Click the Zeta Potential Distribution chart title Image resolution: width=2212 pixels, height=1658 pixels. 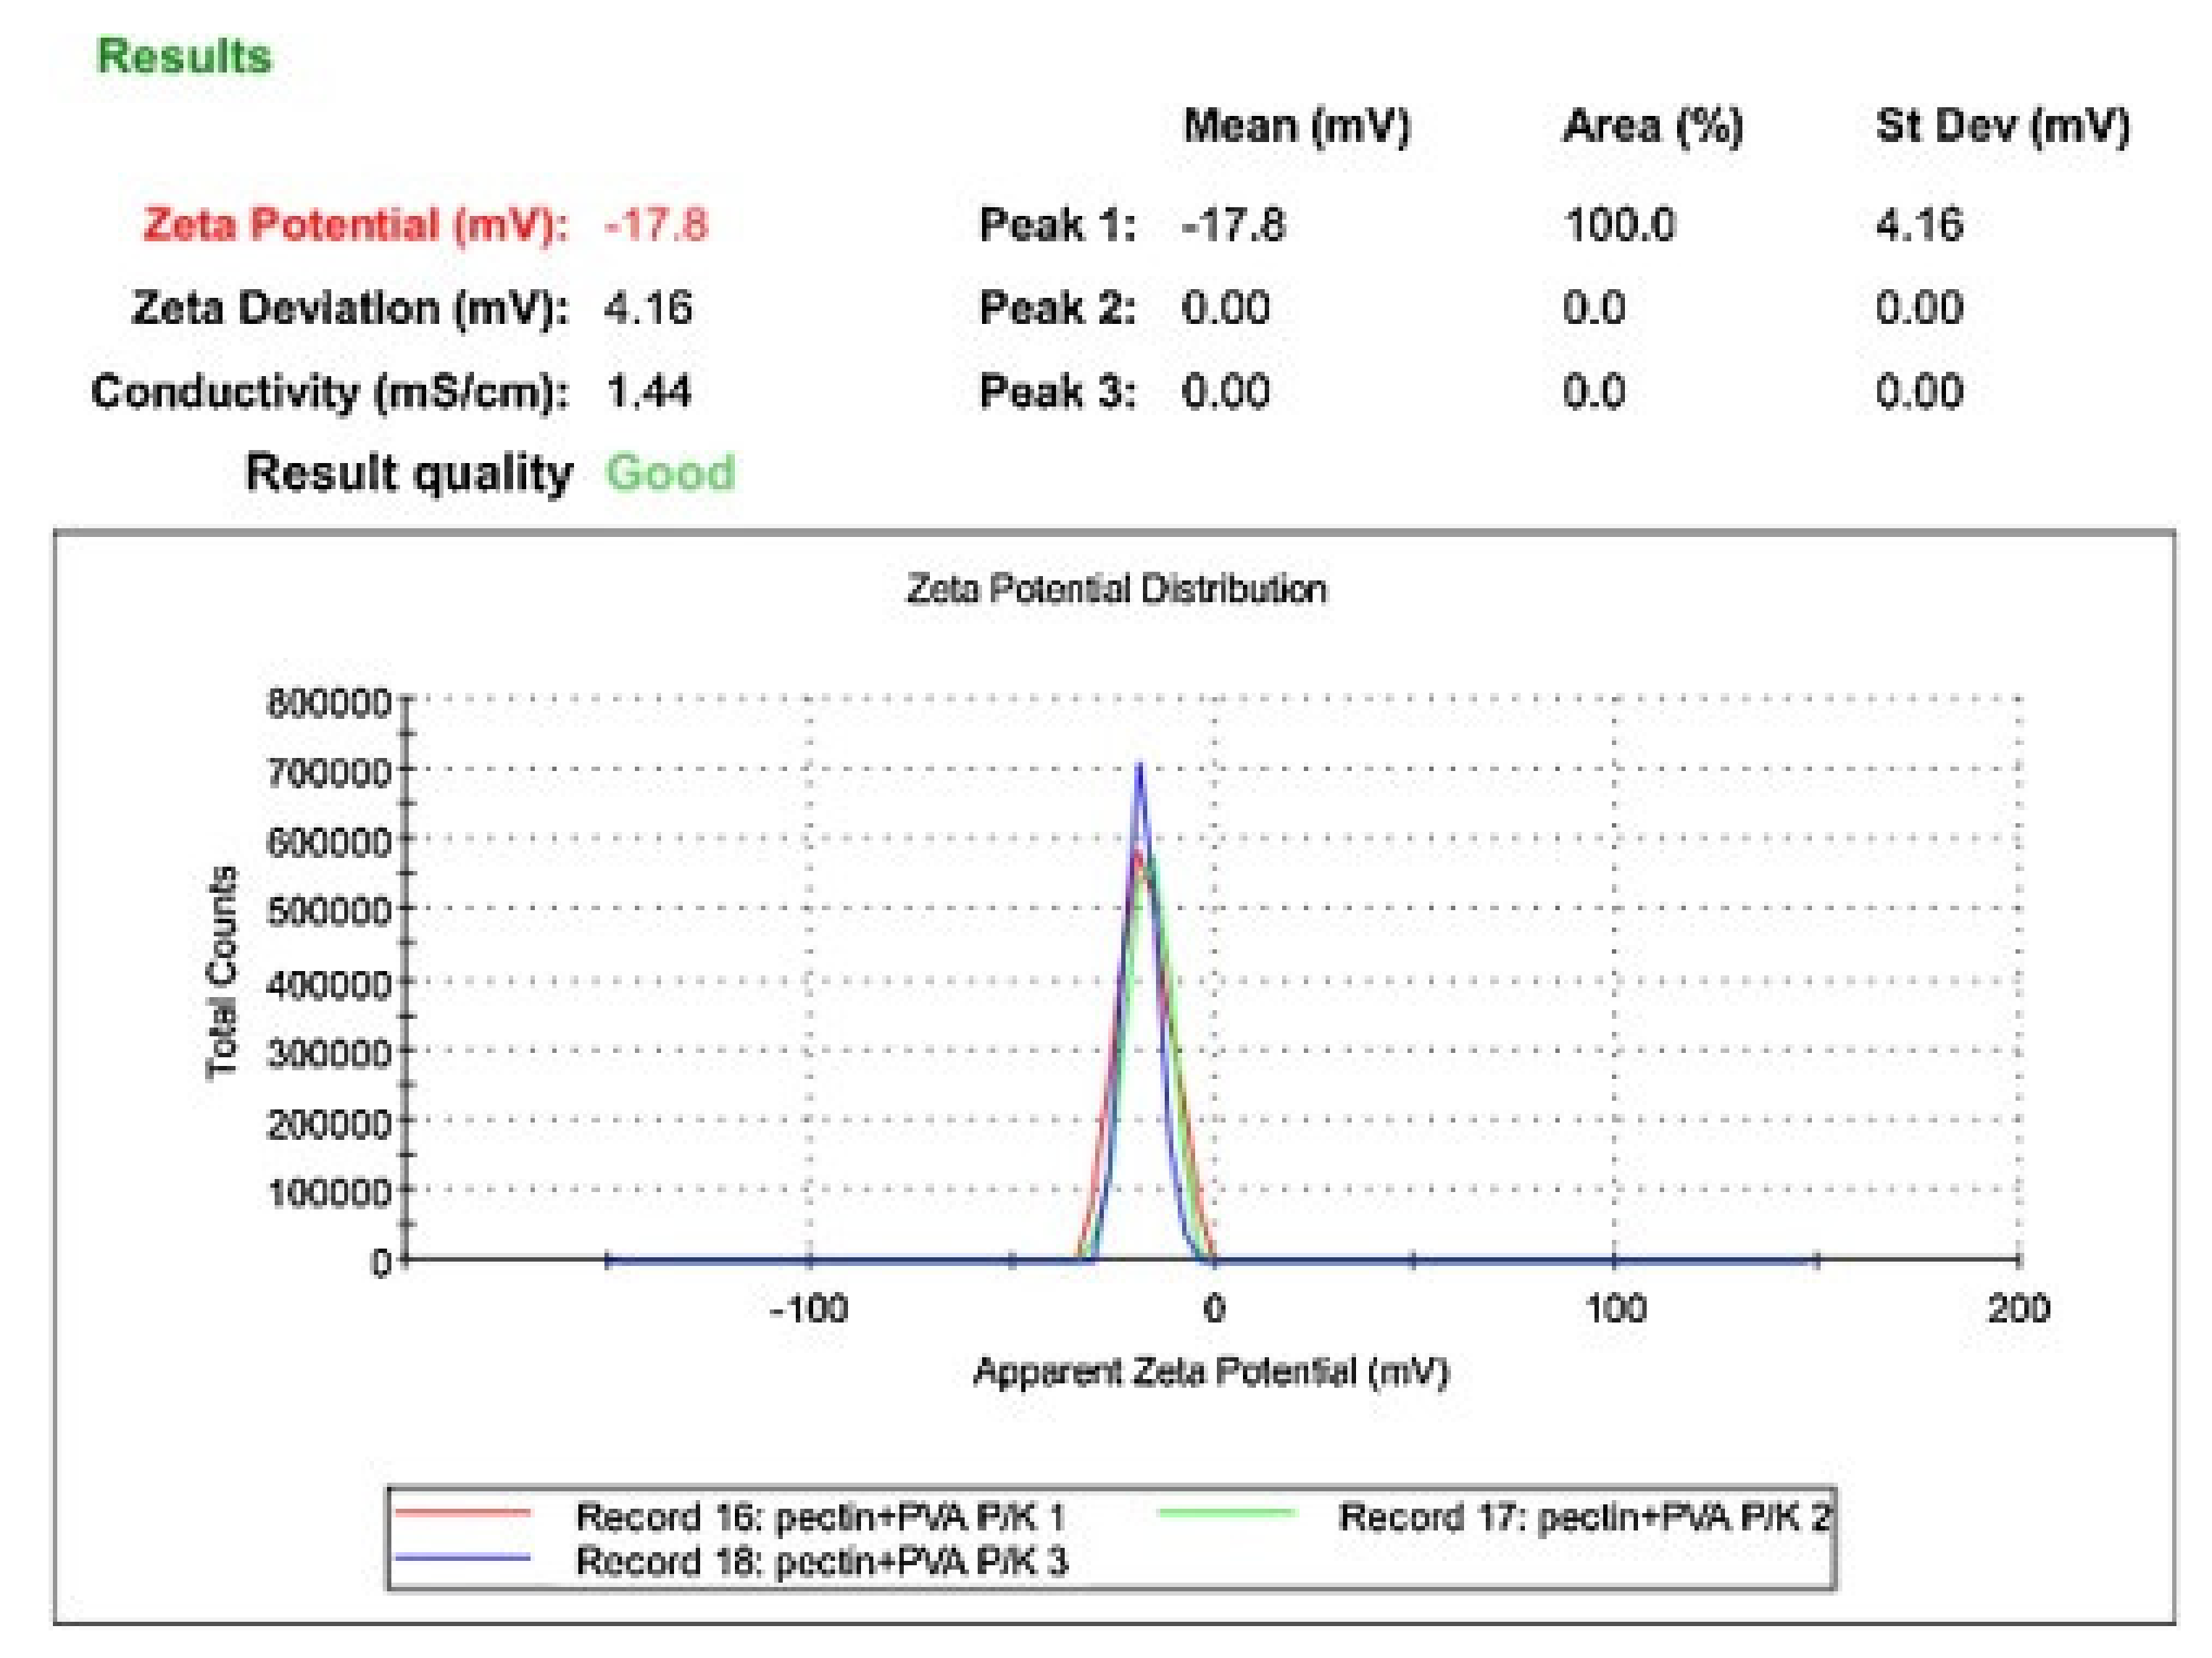(1116, 589)
